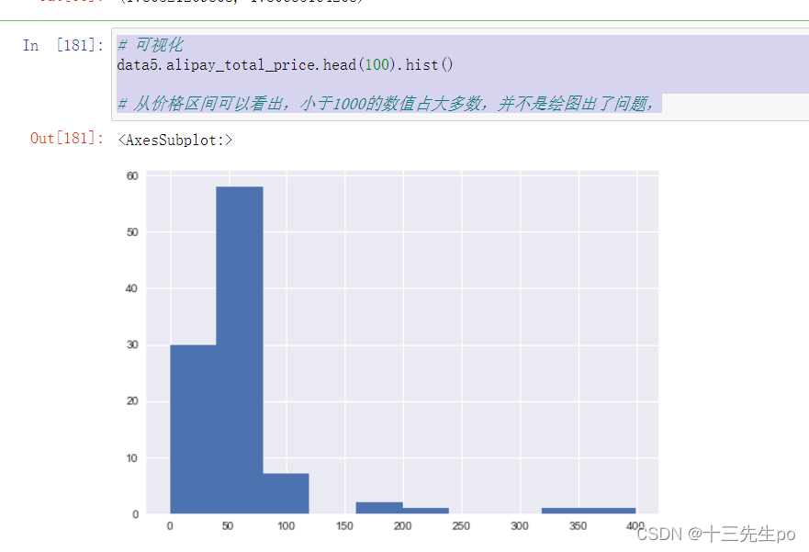Click inside the code cell editor containing data5 code

click(460, 74)
